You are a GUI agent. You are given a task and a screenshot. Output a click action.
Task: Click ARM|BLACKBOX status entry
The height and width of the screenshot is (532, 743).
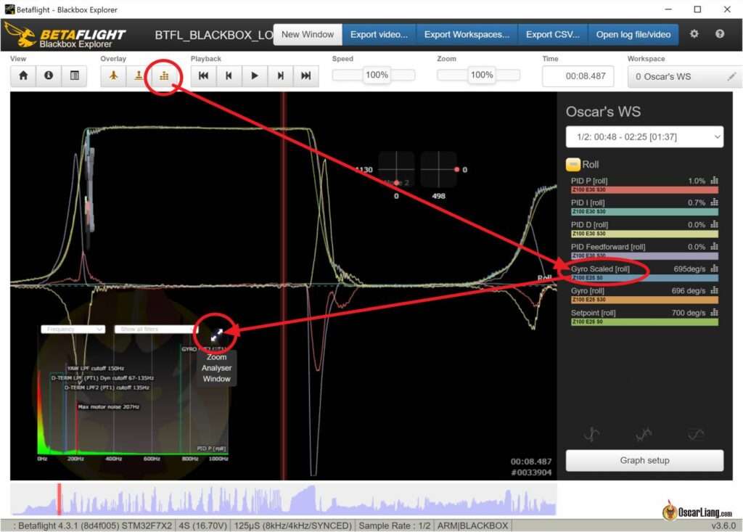pos(472,525)
